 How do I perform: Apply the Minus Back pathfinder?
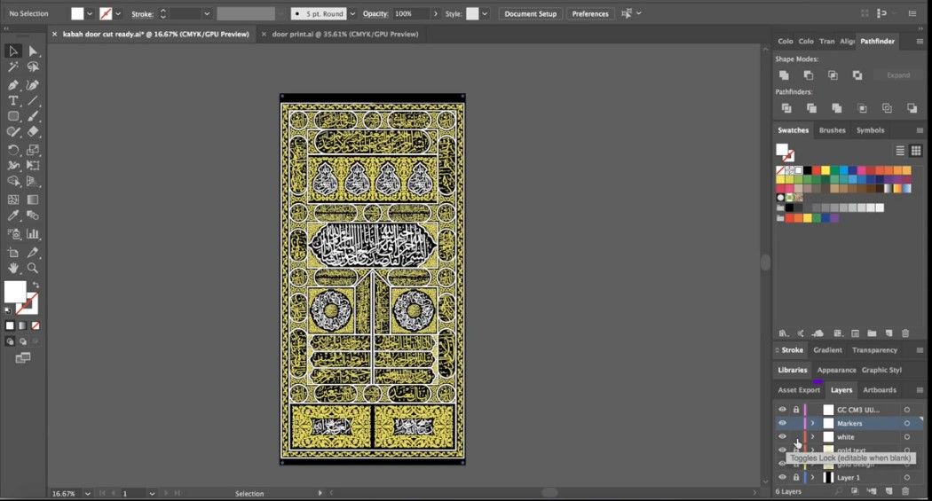pyautogui.click(x=912, y=108)
